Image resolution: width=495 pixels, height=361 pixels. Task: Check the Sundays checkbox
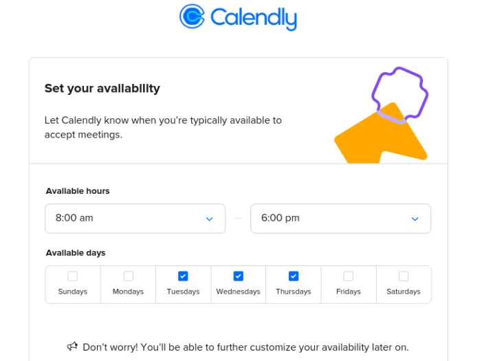tap(73, 276)
